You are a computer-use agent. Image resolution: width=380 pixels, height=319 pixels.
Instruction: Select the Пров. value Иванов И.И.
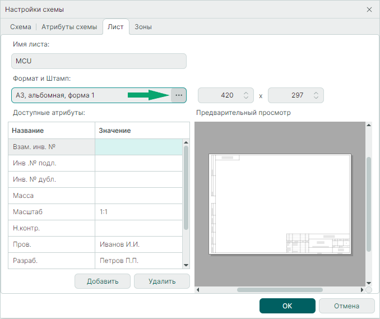(x=138, y=244)
